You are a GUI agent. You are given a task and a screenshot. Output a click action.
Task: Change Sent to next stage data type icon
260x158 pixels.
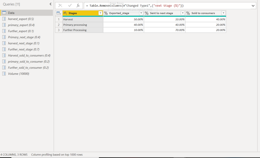point(147,13)
